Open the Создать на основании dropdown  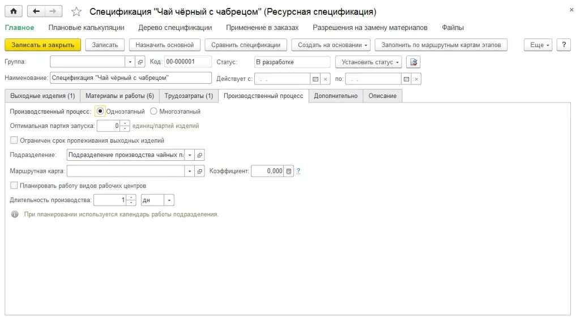tap(331, 45)
